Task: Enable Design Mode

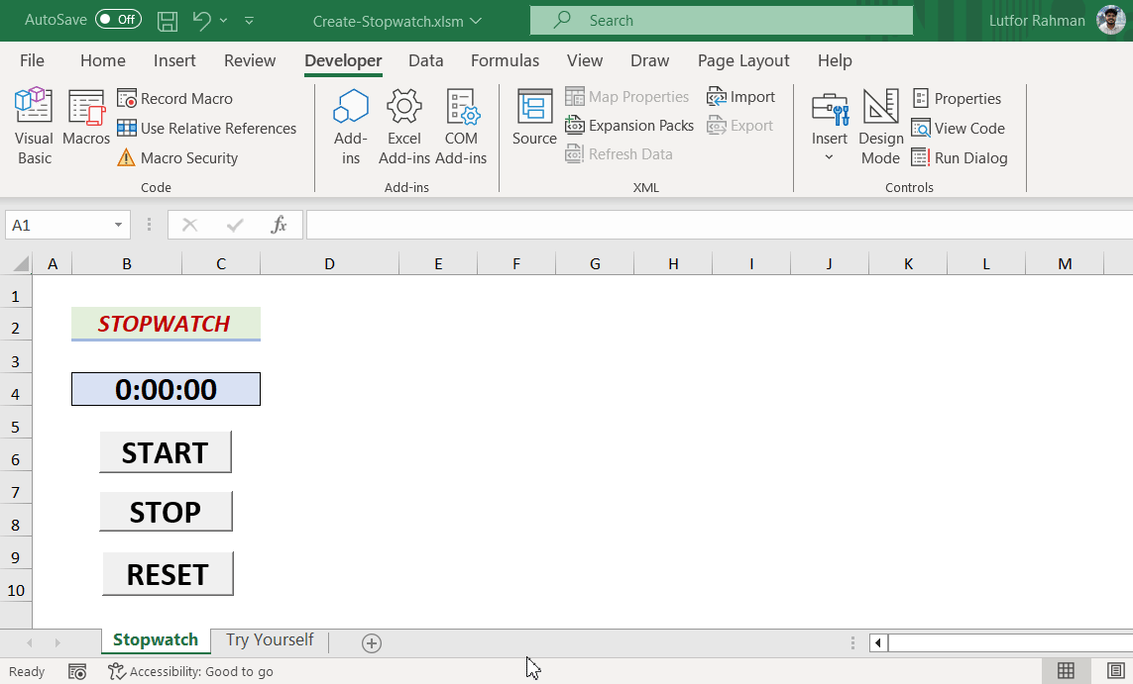Action: pyautogui.click(x=880, y=123)
